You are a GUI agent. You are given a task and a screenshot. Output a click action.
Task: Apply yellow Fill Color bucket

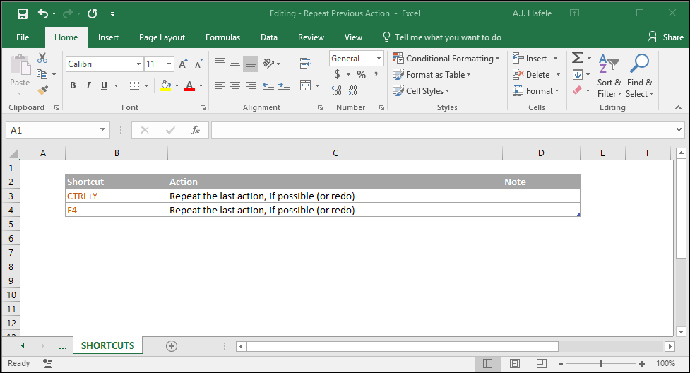pyautogui.click(x=165, y=85)
